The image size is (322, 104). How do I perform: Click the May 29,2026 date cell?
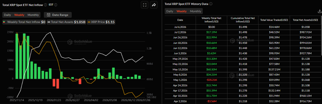pos(180,59)
